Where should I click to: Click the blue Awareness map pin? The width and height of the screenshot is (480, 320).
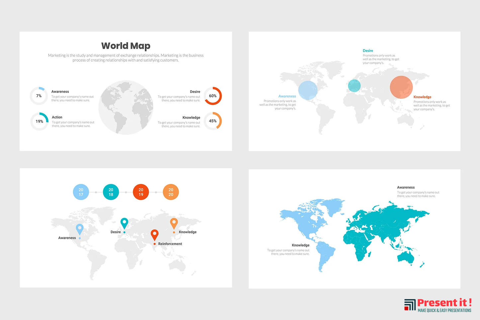coord(79,229)
